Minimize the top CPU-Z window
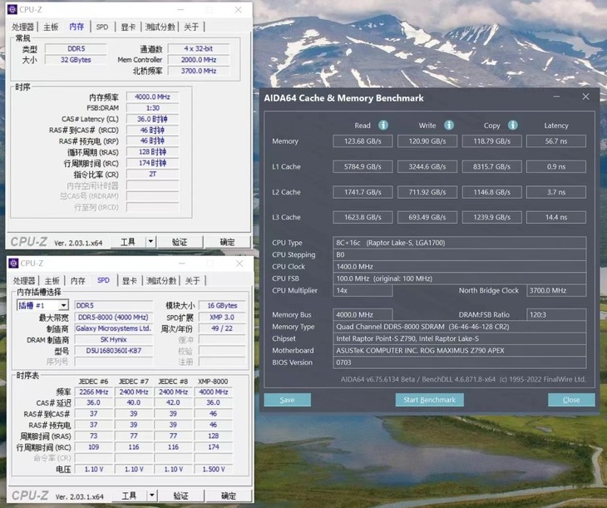The height and width of the screenshot is (508, 607). (x=180, y=10)
